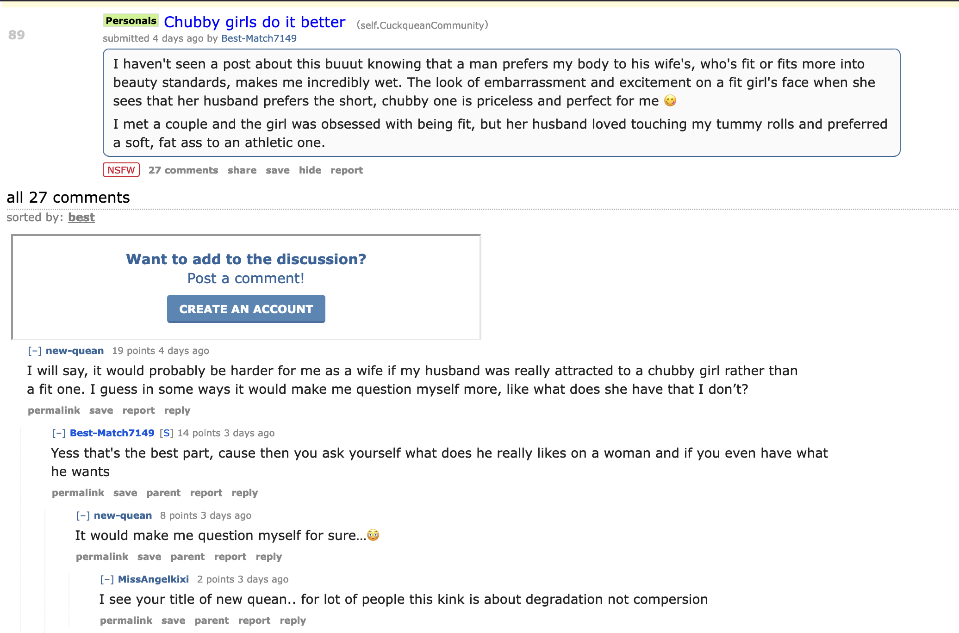Go to parent of Best-Match7149's reply
959x633 pixels.
[x=163, y=493]
